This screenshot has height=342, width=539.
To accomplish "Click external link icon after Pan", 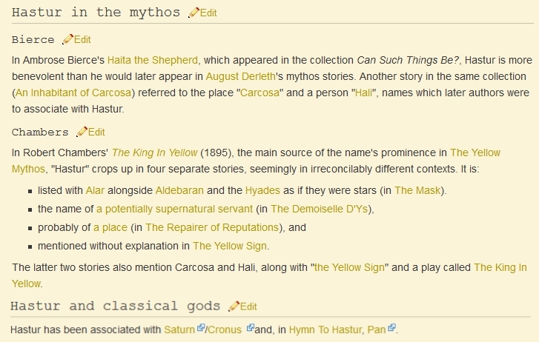I will 391,327.
